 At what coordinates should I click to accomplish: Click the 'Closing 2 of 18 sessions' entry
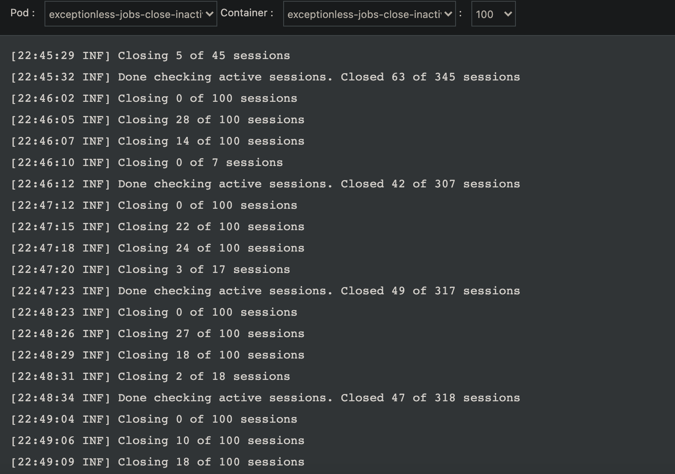click(x=150, y=376)
